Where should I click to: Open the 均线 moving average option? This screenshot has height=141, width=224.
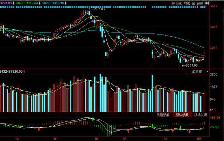[187, 3]
